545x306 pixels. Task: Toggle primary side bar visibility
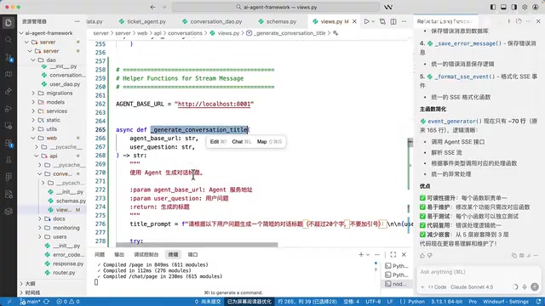[x=493, y=7]
